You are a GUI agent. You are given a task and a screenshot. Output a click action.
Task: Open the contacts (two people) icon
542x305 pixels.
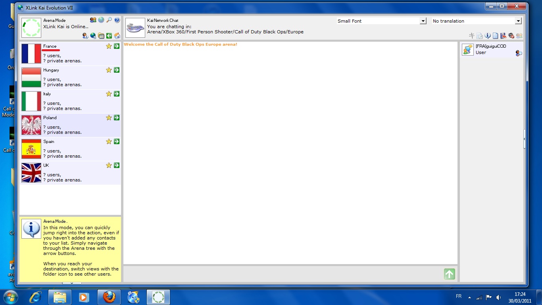(x=93, y=20)
